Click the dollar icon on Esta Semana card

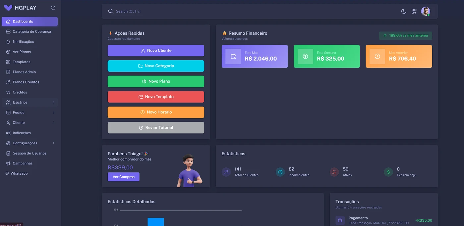point(305,57)
